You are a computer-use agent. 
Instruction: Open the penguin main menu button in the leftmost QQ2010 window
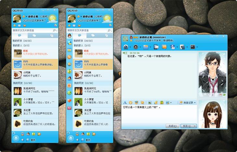pyautogui.click(x=16, y=139)
